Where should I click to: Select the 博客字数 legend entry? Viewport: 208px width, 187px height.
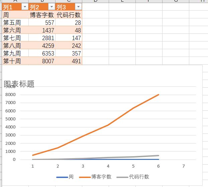95,177
